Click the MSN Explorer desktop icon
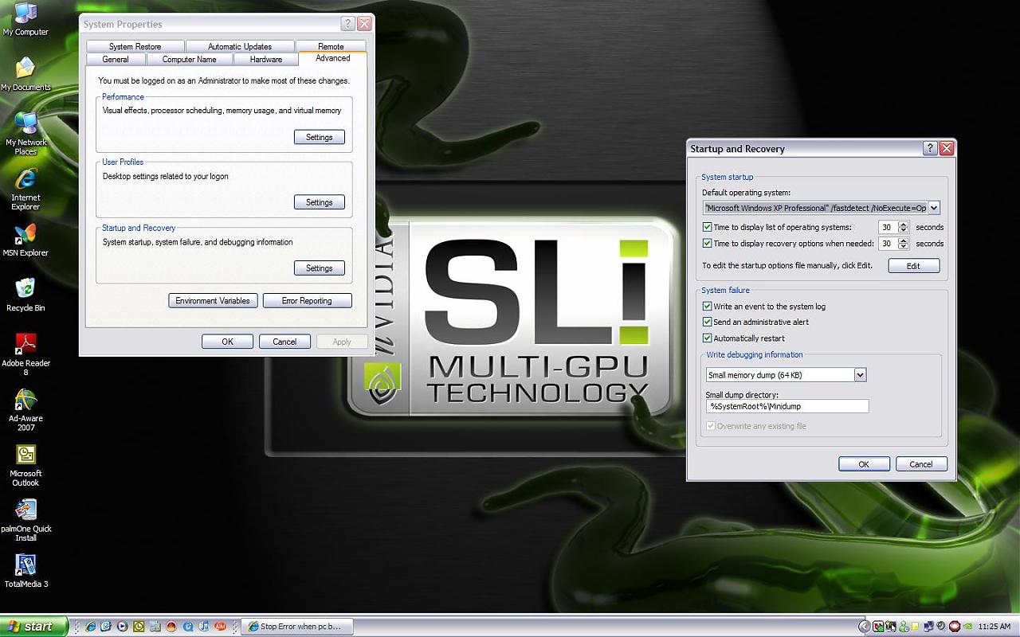Viewport: 1020px width, 637px height. tap(25, 235)
